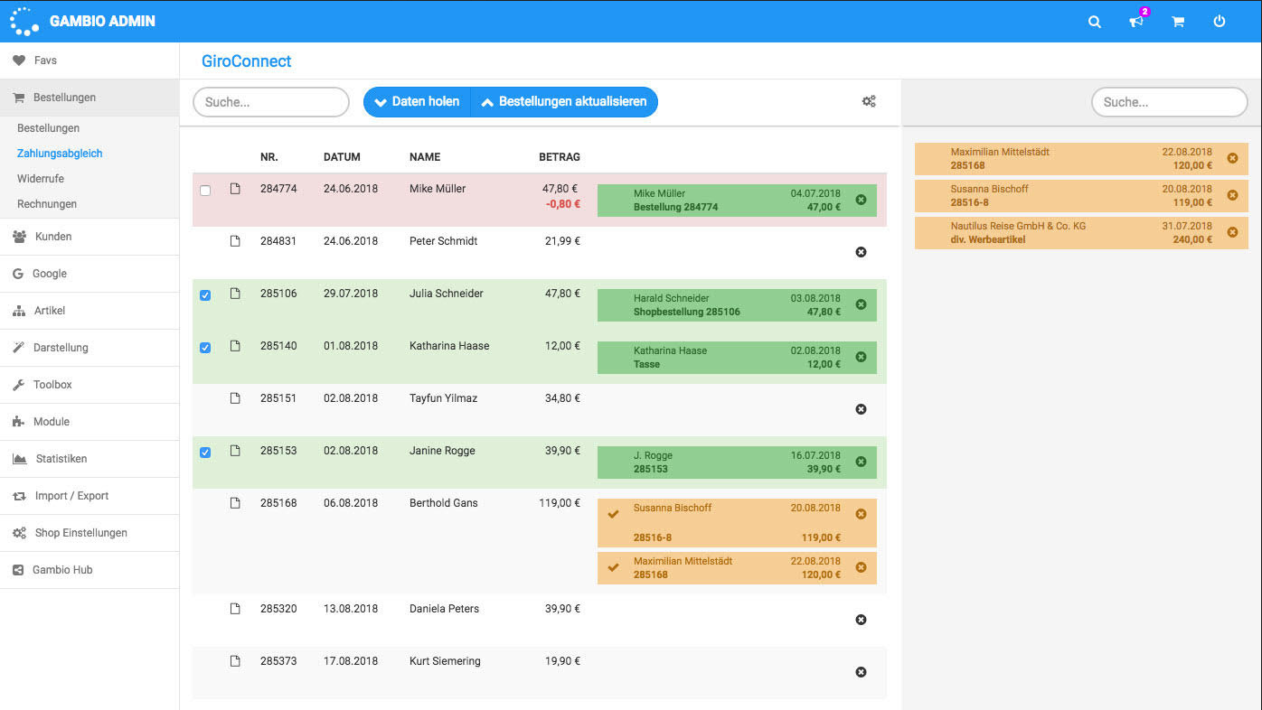Collapse the Bestellungen sidebar section
Screen dimensions: 1262x710
click(64, 98)
